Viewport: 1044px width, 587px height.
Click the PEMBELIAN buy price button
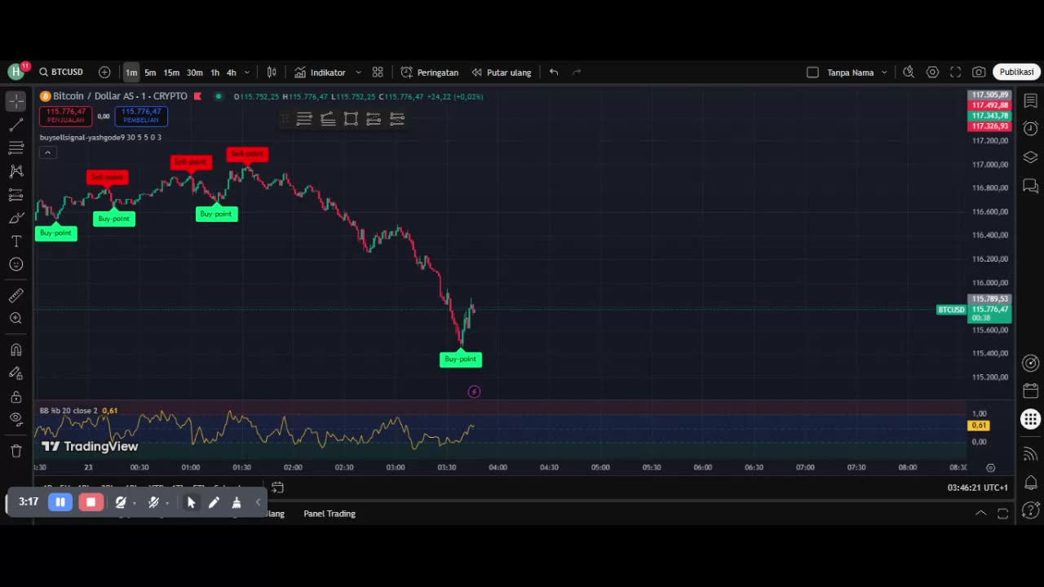[x=141, y=116]
